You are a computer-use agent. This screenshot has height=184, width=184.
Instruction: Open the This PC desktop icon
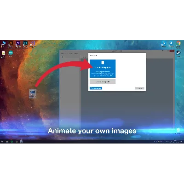coord(3,44)
